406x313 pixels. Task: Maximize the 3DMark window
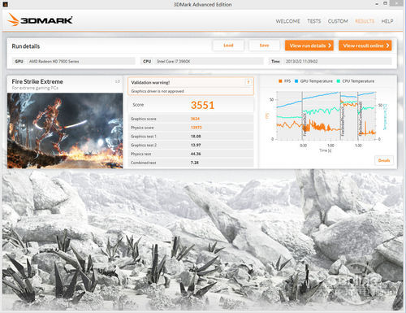[x=386, y=3]
